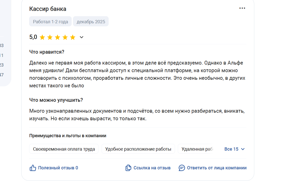Click the "Своевременная оплата труда" benefit chip
290x181 pixels.
[64, 149]
